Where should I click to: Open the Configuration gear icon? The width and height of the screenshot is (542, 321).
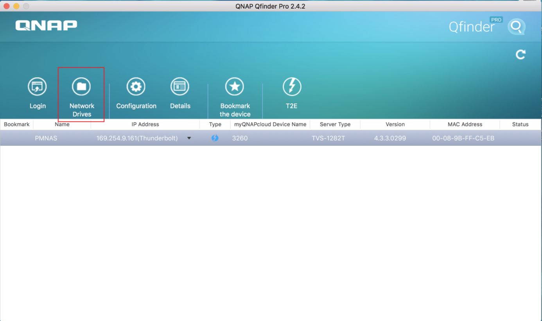(x=136, y=86)
